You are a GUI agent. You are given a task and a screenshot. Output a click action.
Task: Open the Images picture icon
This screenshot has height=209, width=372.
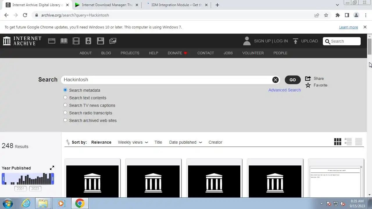click(x=113, y=41)
